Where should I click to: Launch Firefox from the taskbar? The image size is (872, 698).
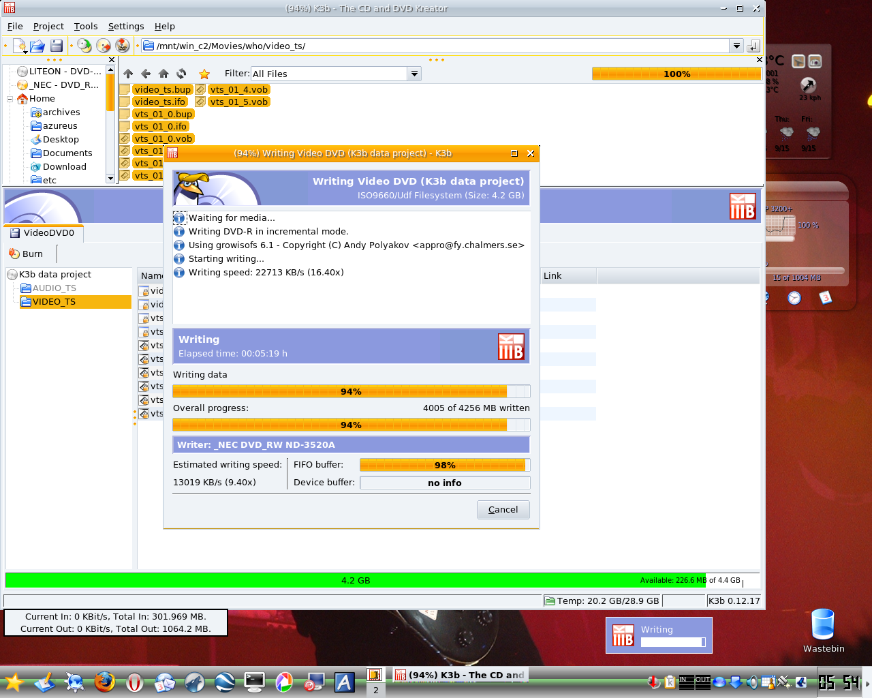[x=104, y=682]
